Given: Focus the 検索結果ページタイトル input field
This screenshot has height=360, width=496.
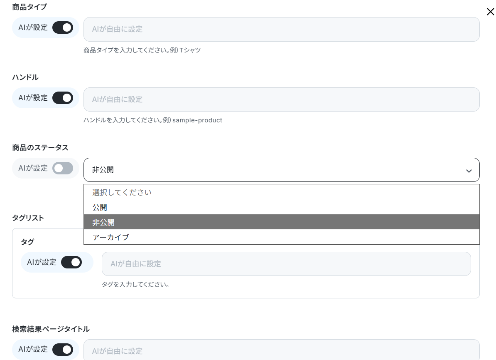Looking at the screenshot, I should pos(281,351).
